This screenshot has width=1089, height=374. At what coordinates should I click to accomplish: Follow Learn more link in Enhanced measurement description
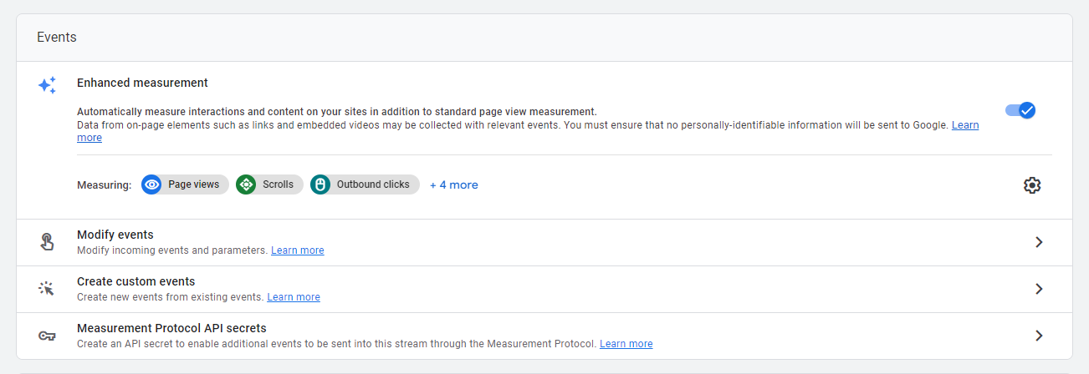point(965,125)
